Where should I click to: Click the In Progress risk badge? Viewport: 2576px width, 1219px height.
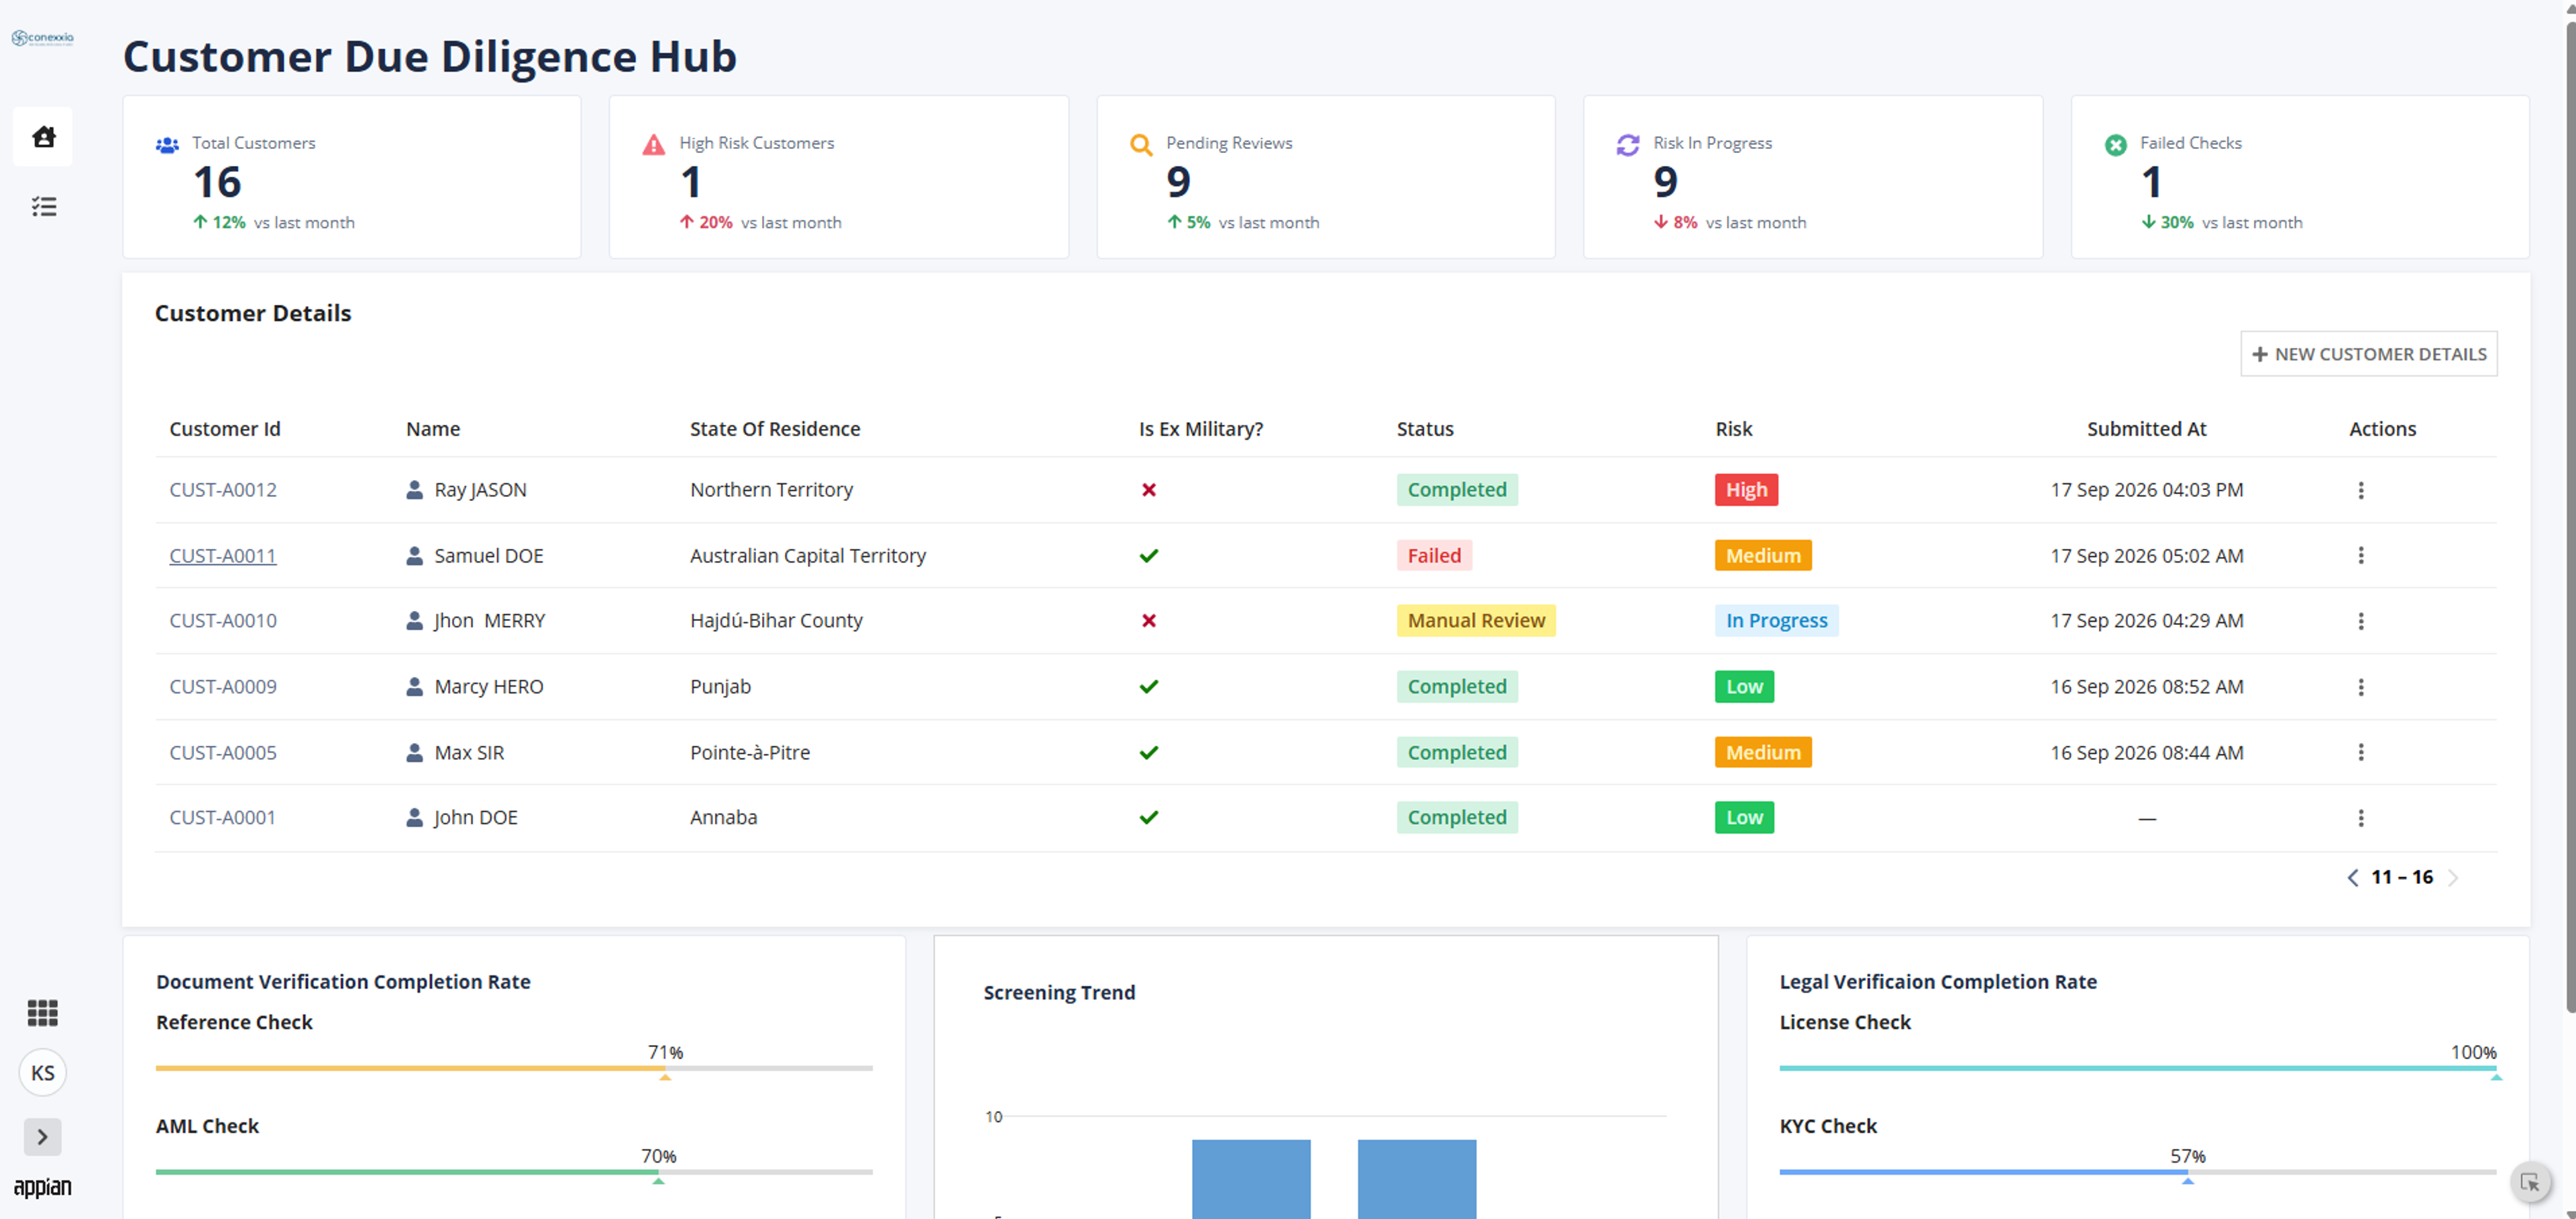(1776, 620)
